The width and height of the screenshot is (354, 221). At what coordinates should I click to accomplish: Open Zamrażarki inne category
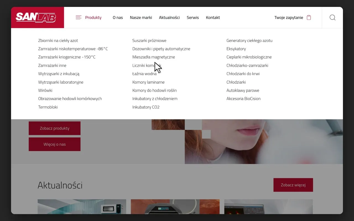(52, 65)
